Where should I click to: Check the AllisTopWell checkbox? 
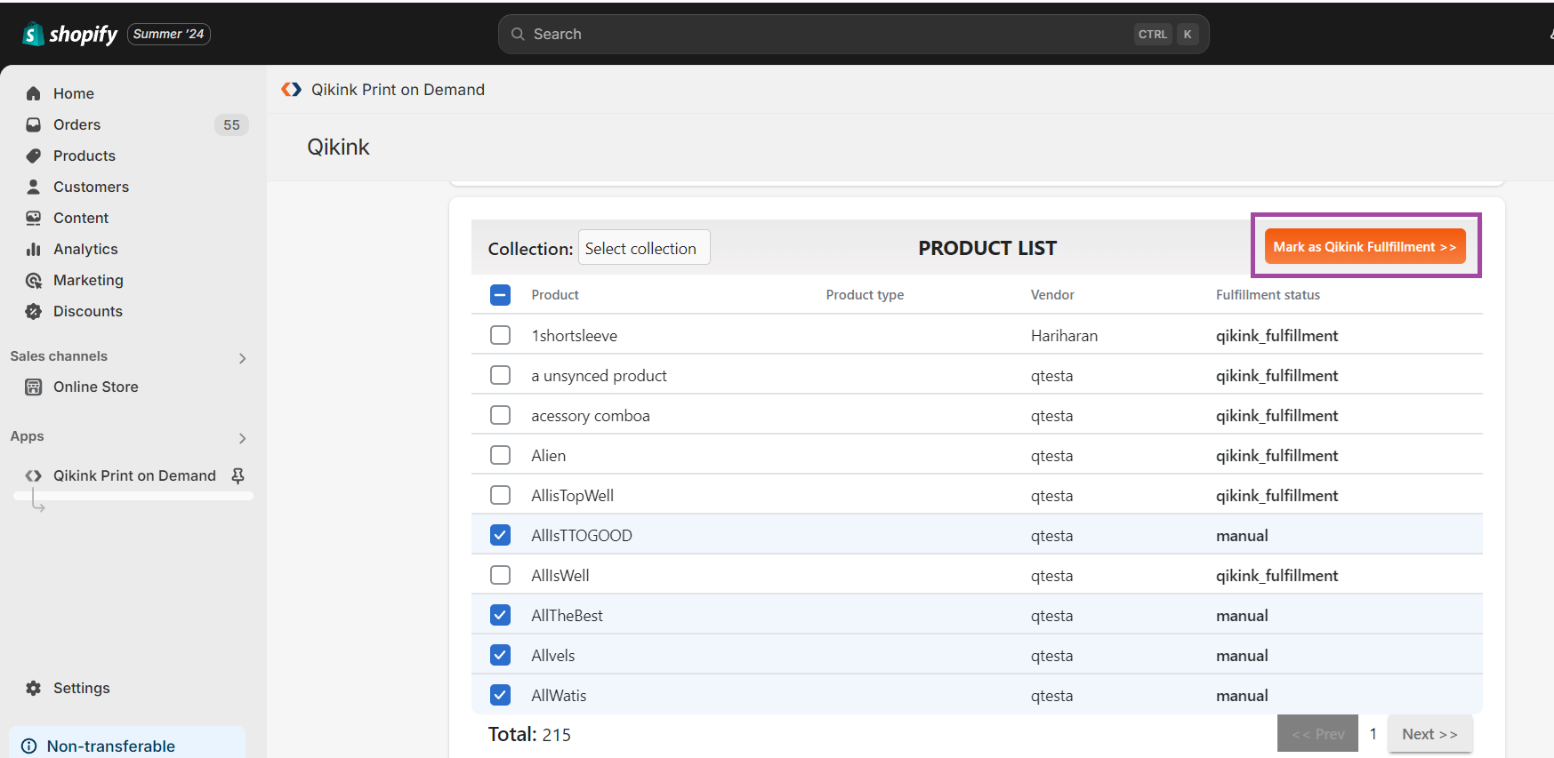pyautogui.click(x=501, y=495)
